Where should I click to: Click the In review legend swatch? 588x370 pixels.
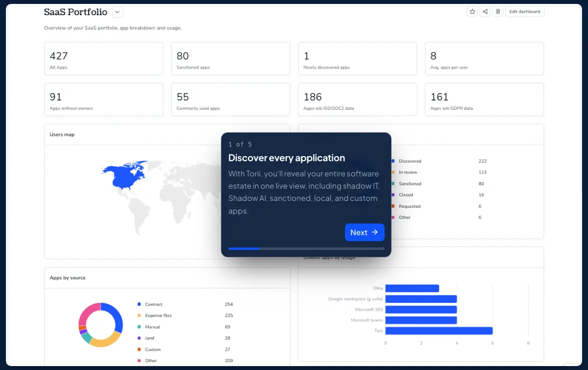click(x=393, y=173)
